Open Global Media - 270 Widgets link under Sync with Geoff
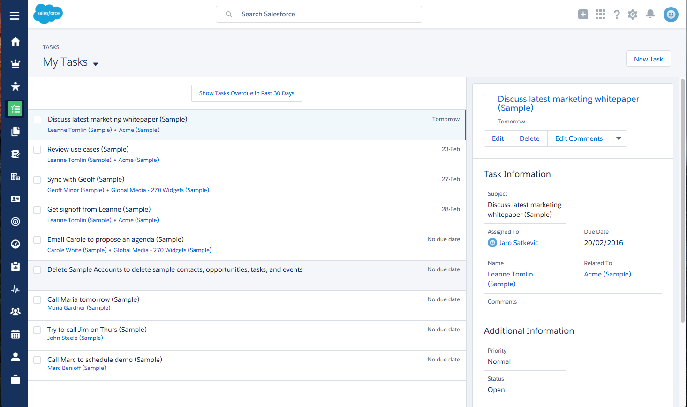Screen dimensions: 687x407 click(160, 190)
